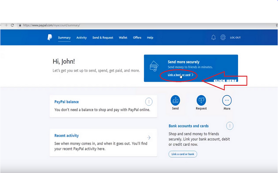Image resolution: width=278 pixels, height=173 pixels.
Task: Click the Send more securely banner title
Action: pyautogui.click(x=184, y=62)
